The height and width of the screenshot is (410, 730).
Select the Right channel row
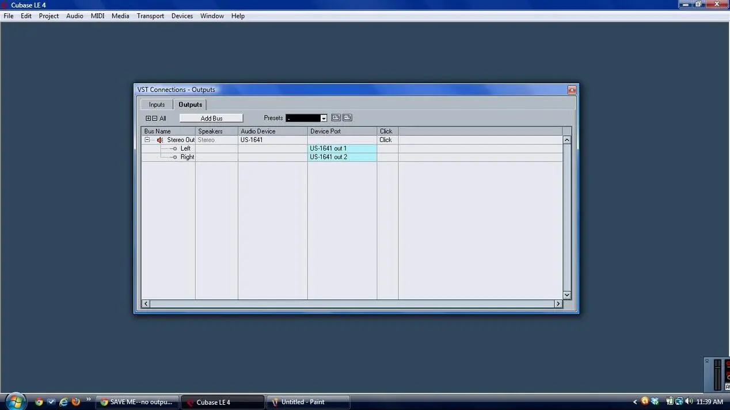pyautogui.click(x=187, y=157)
